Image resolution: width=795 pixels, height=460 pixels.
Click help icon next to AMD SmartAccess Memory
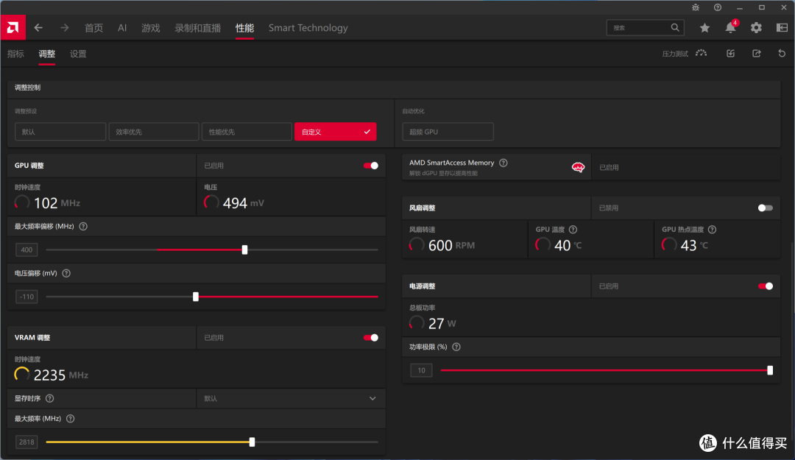(x=503, y=163)
